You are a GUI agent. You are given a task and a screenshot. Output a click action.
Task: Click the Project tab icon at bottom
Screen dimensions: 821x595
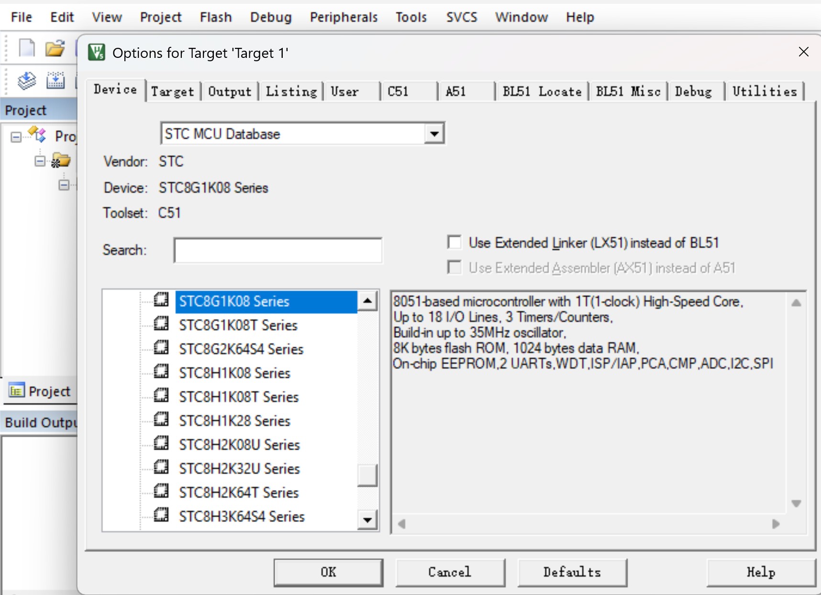coord(16,391)
